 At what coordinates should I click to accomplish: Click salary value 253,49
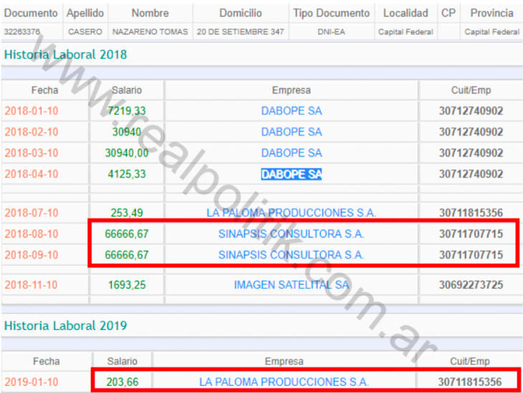127,213
